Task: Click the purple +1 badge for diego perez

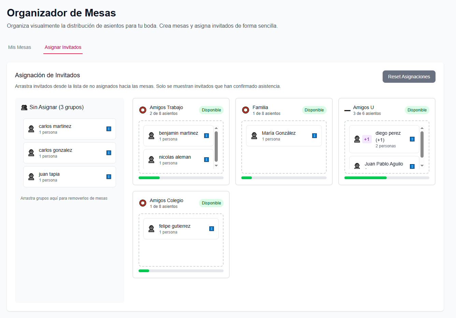Action: (367, 139)
